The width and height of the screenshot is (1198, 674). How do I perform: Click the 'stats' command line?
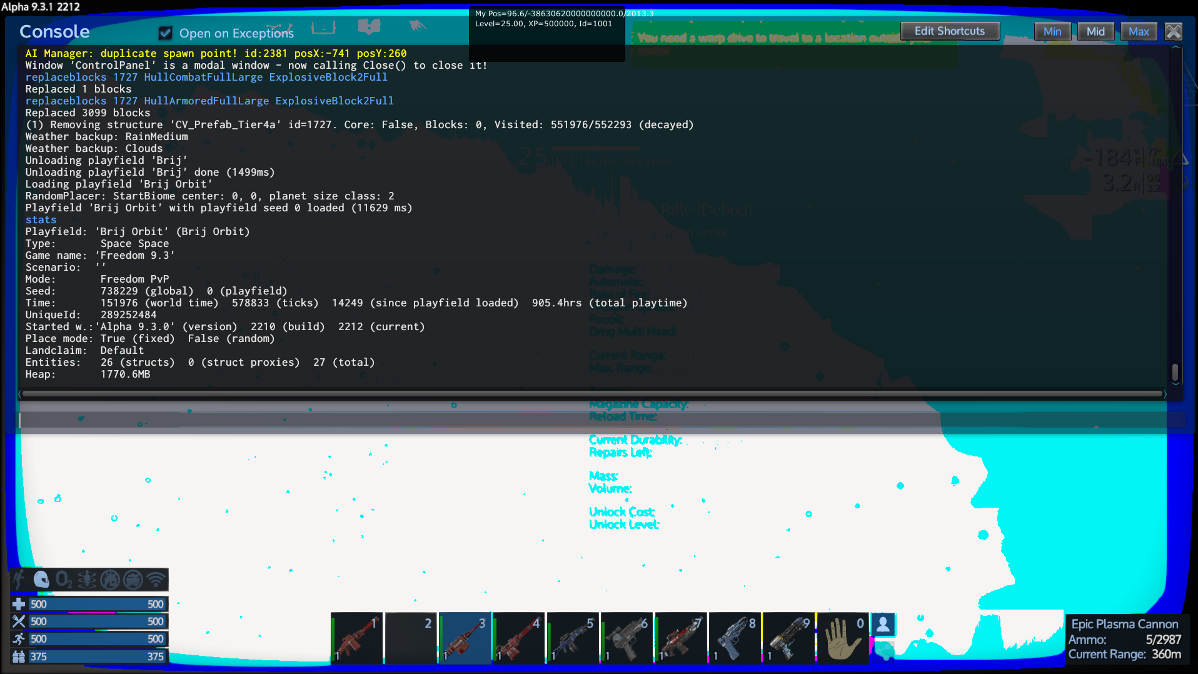tap(41, 220)
